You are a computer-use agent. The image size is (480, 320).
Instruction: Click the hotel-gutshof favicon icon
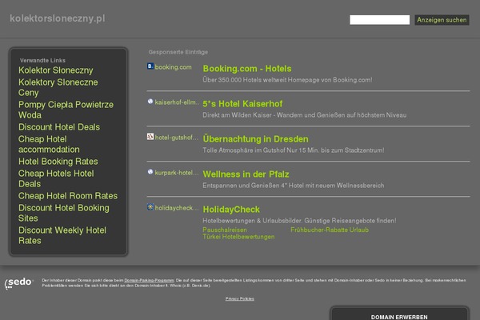pos(150,137)
